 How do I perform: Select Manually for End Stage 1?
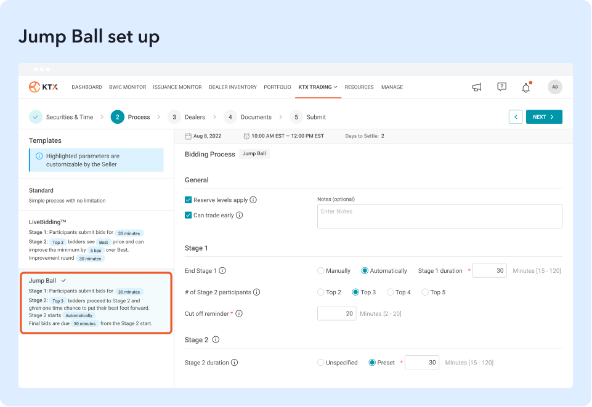321,271
